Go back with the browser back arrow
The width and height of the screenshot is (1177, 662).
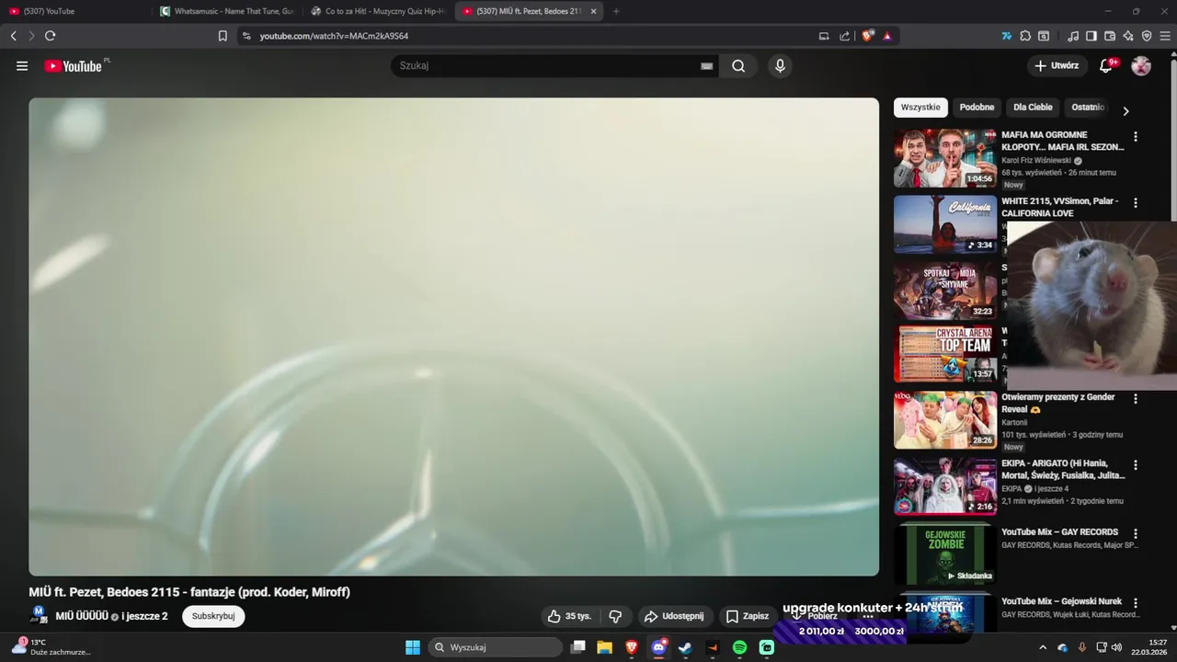13,36
